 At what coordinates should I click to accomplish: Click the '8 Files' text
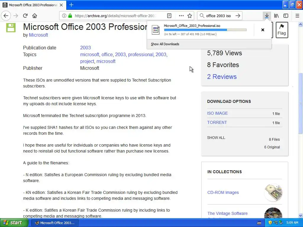click(274, 140)
